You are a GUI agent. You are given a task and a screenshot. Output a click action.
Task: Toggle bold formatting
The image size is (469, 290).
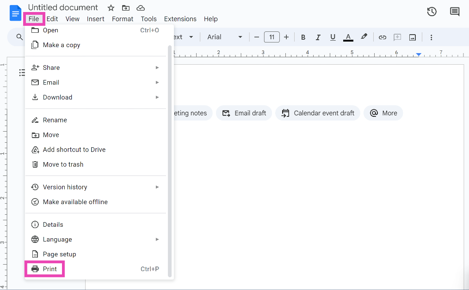pyautogui.click(x=303, y=37)
